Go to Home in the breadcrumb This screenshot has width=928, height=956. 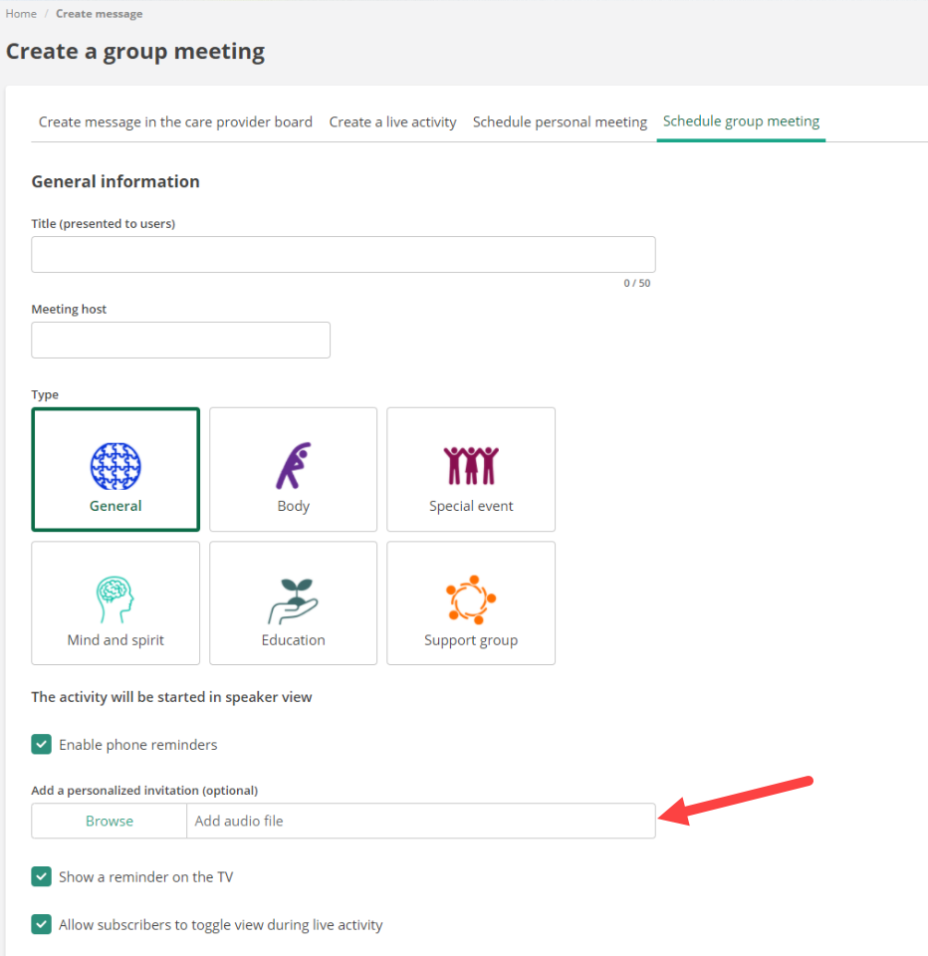[x=21, y=14]
